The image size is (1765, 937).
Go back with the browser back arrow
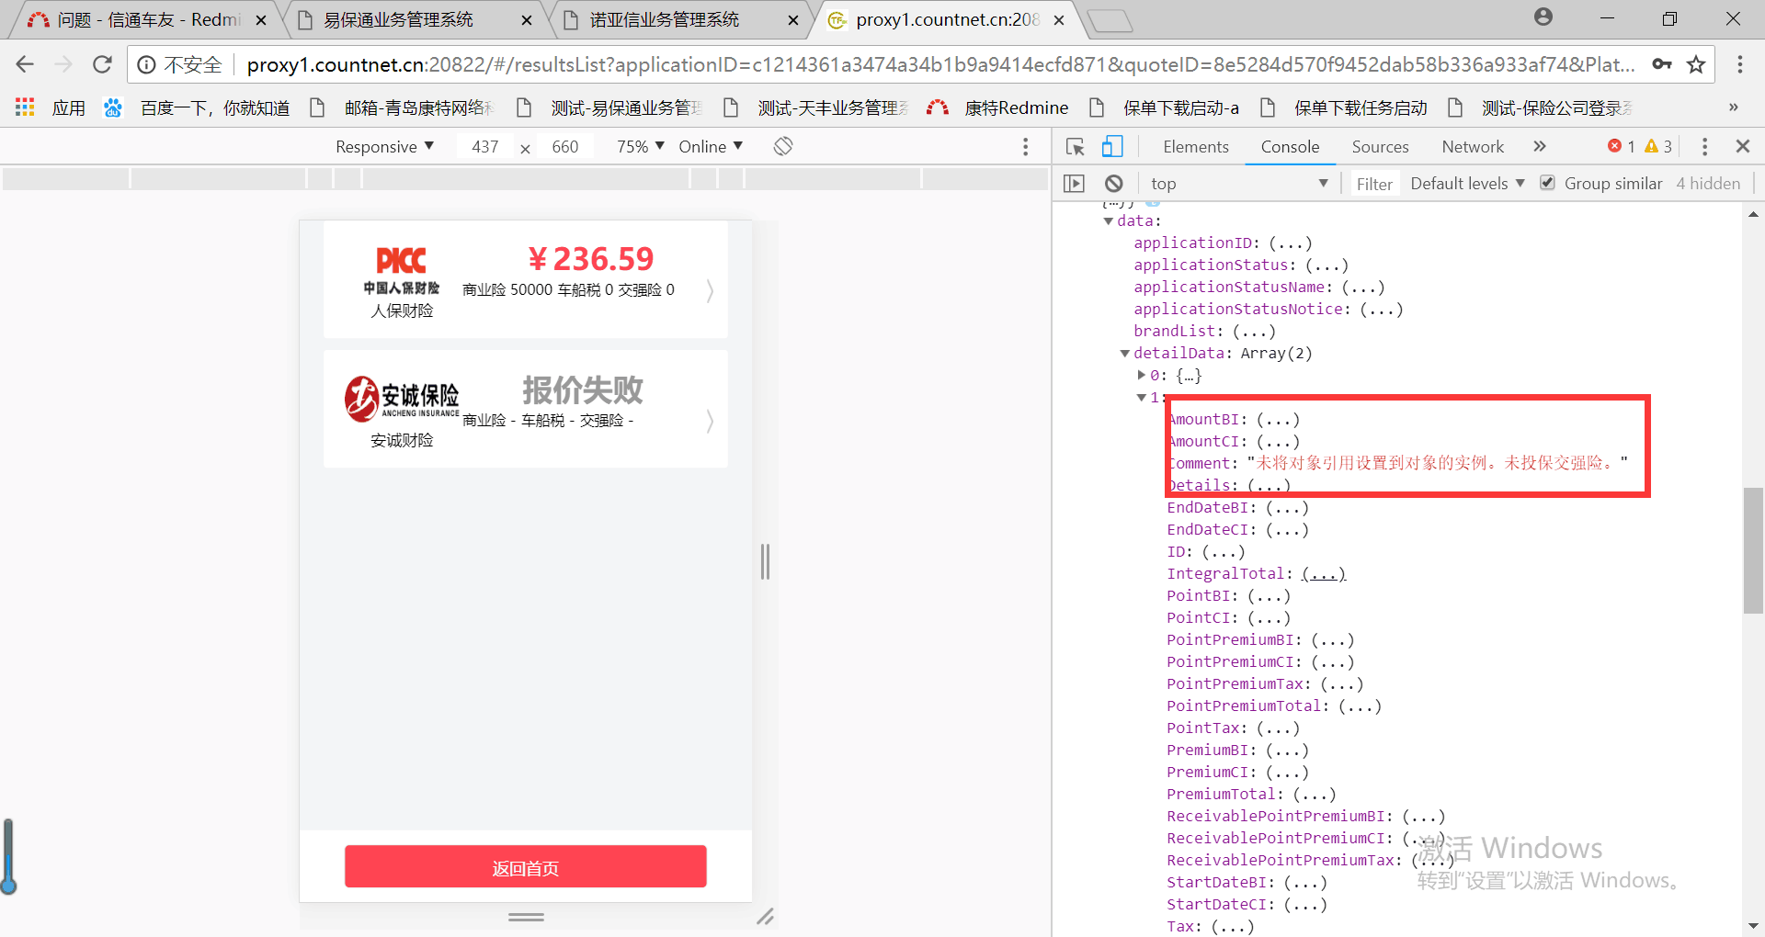[x=25, y=64]
